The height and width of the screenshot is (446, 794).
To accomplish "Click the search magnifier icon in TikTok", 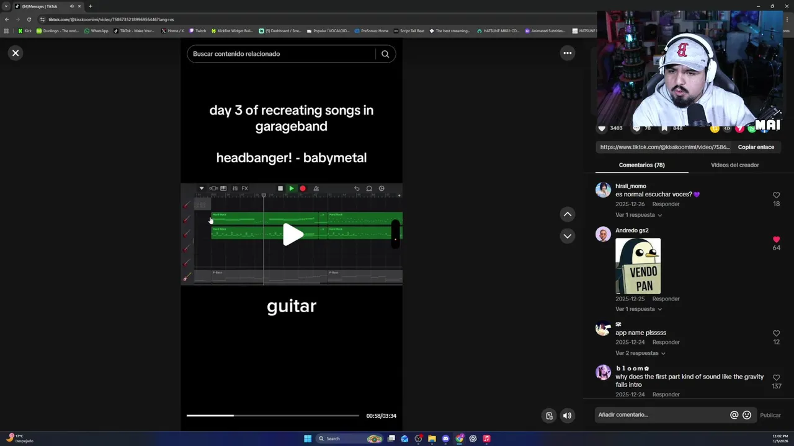I will (x=385, y=54).
